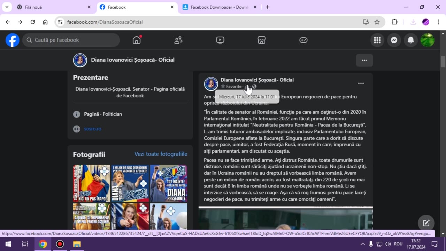Click the ROU input language indicator
446x251 pixels.
398,244
